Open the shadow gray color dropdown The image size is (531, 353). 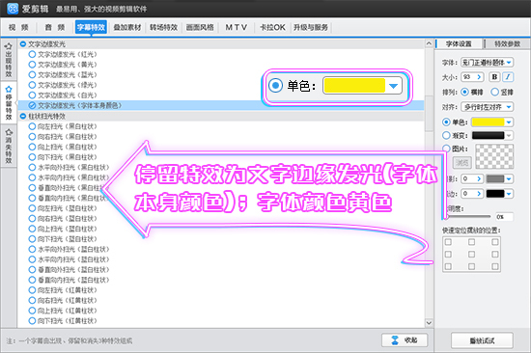point(509,178)
